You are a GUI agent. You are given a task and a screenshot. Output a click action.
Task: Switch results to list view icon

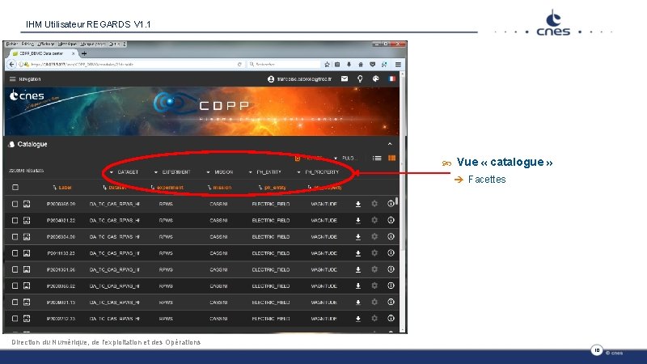(377, 158)
